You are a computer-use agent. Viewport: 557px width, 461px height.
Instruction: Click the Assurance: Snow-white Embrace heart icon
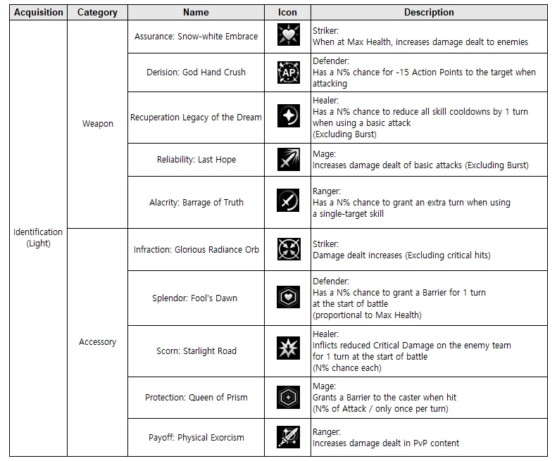[288, 37]
